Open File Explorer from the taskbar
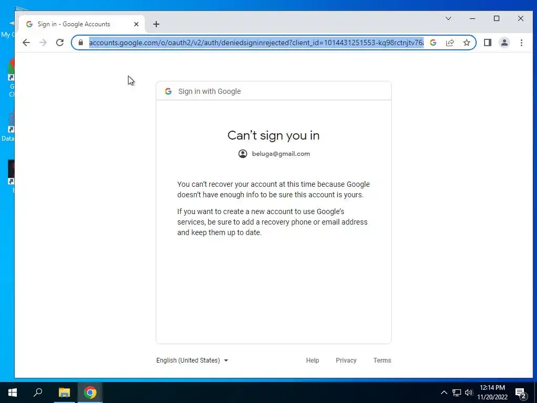Image resolution: width=537 pixels, height=403 pixels. point(64,393)
